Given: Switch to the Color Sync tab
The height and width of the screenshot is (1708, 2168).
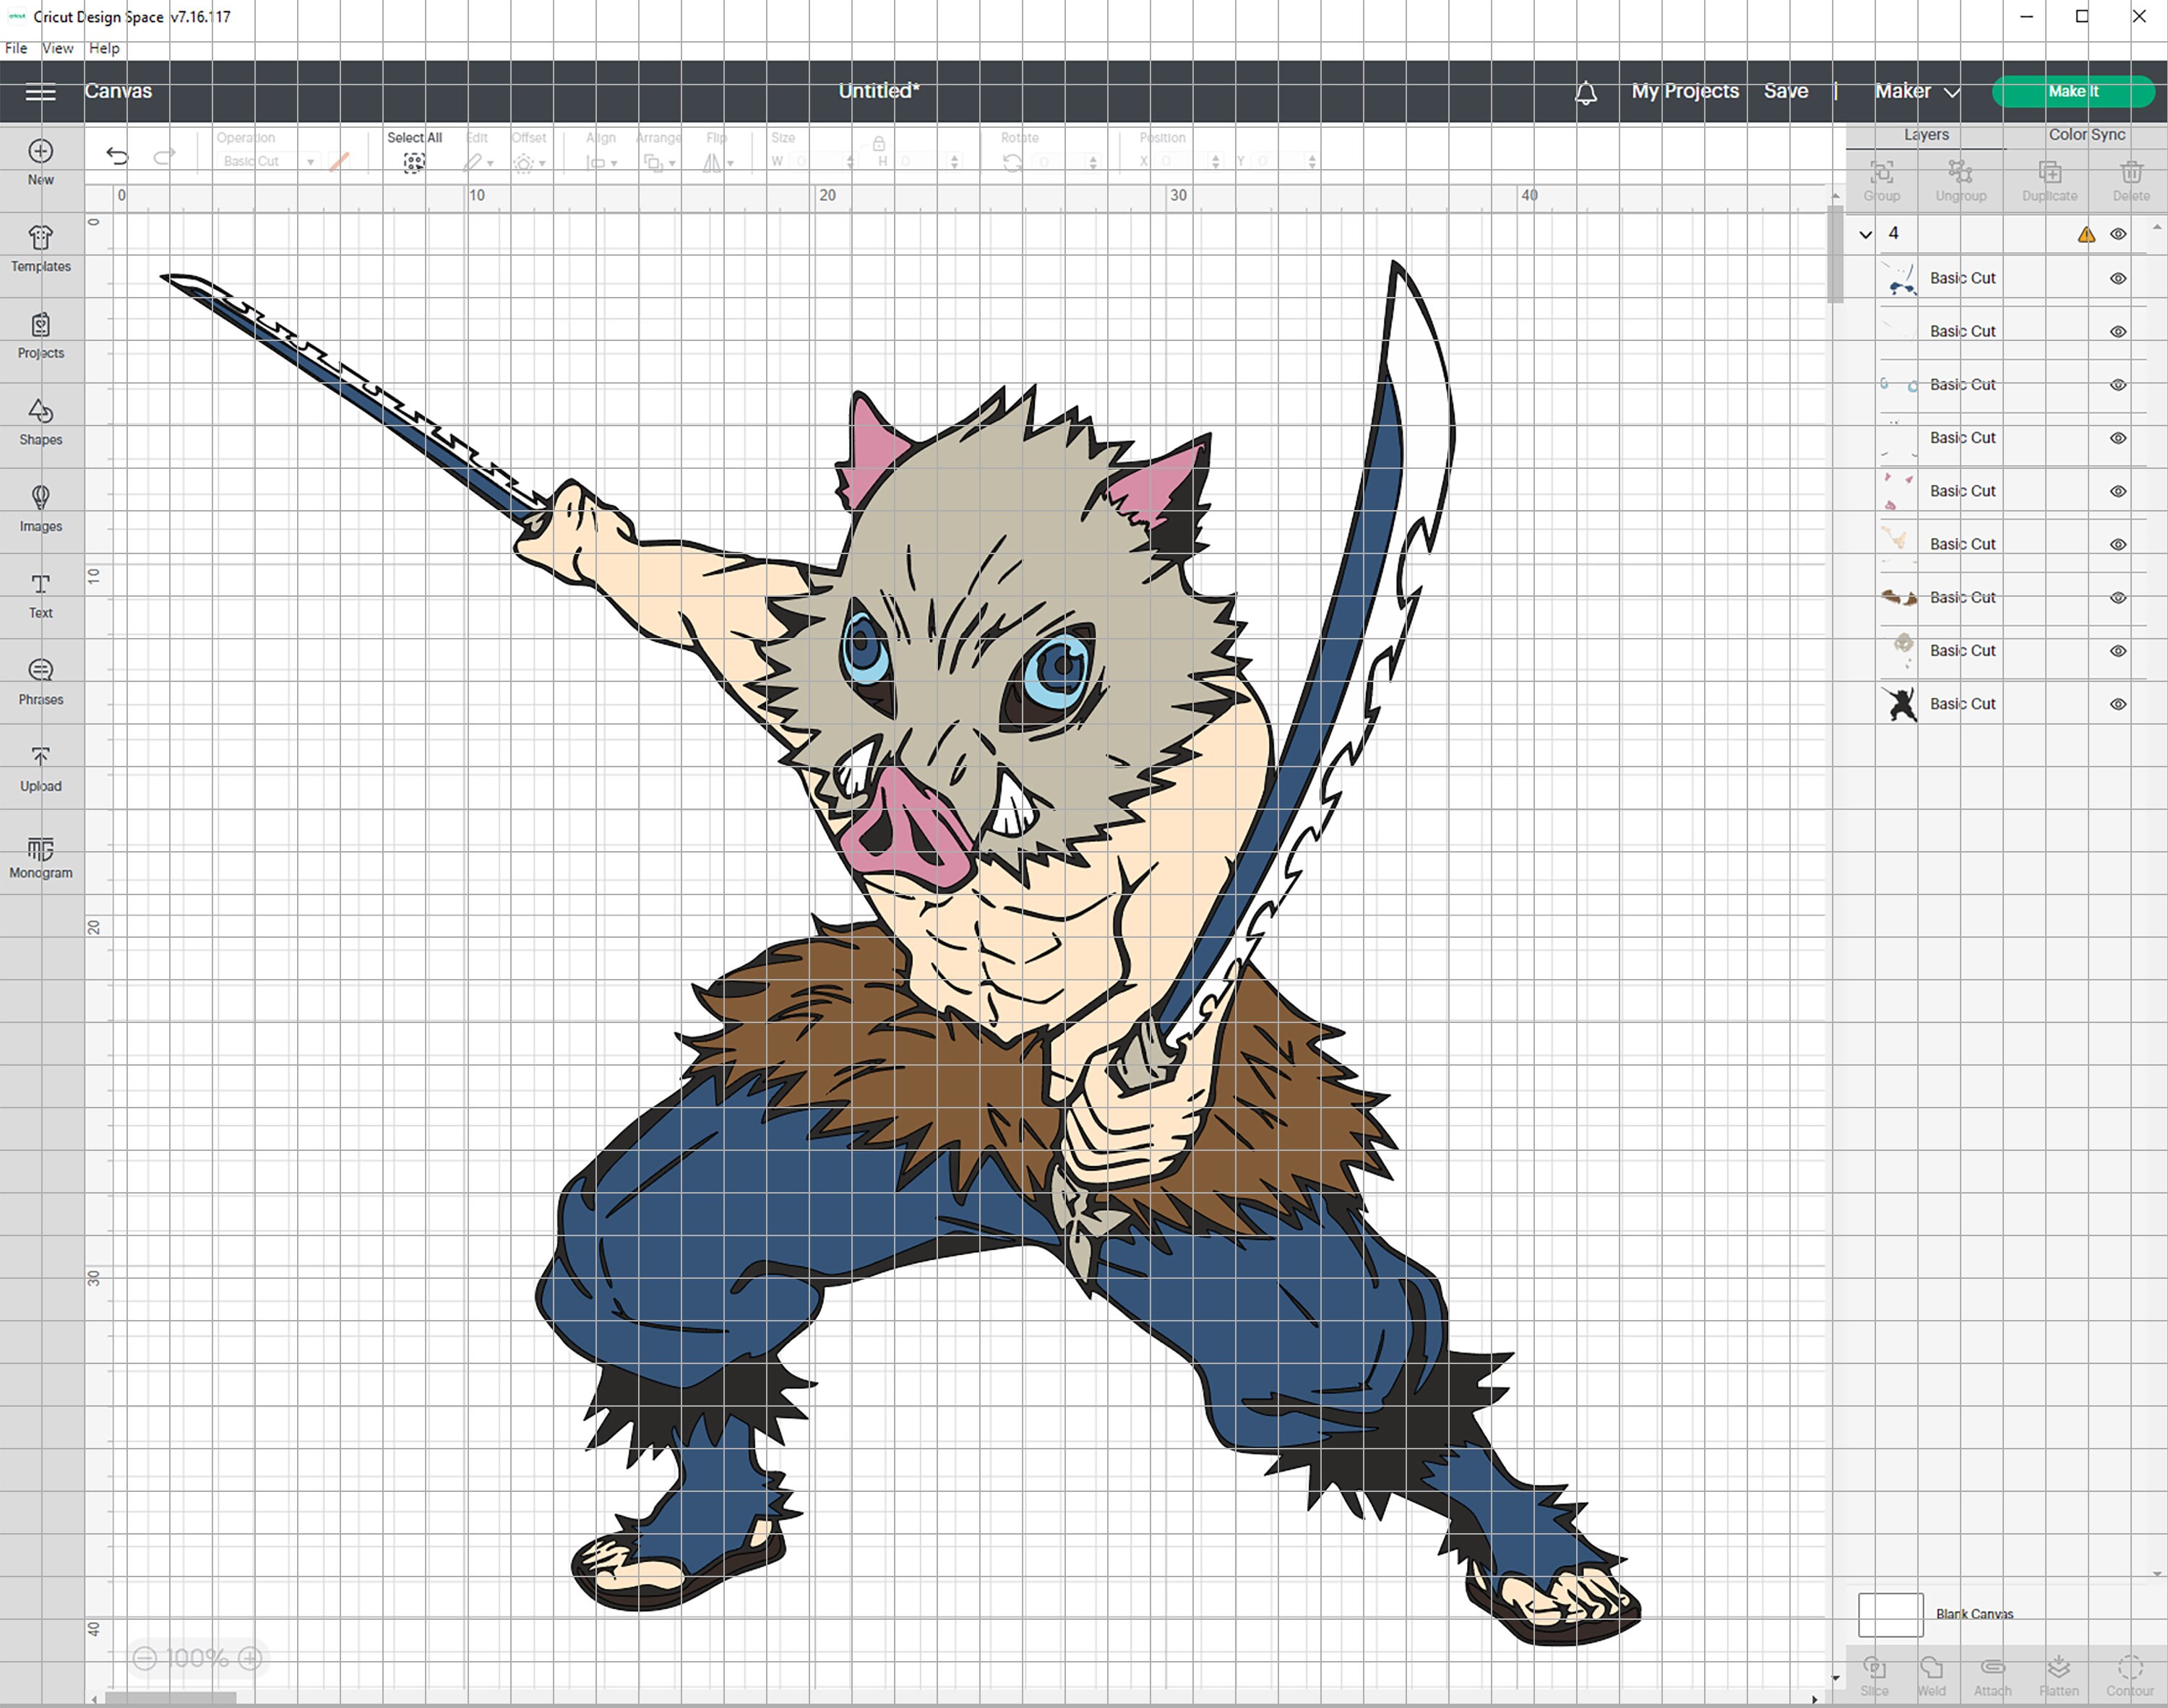Looking at the screenshot, I should [x=2087, y=134].
